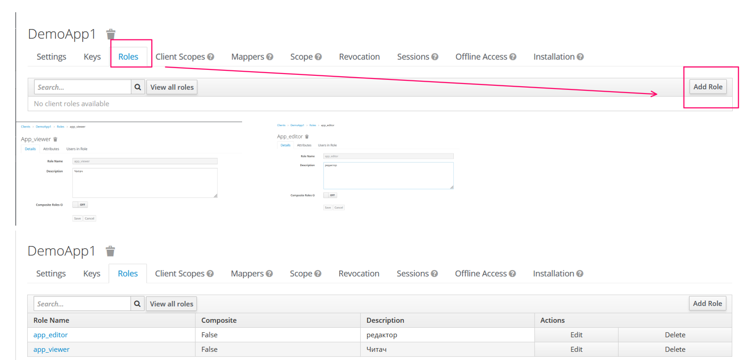Click trash icon beside App_editor heading
The height and width of the screenshot is (360, 745).
click(x=307, y=137)
